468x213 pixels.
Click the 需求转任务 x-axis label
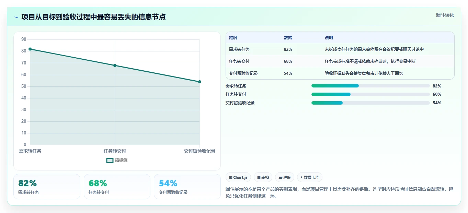click(x=30, y=151)
